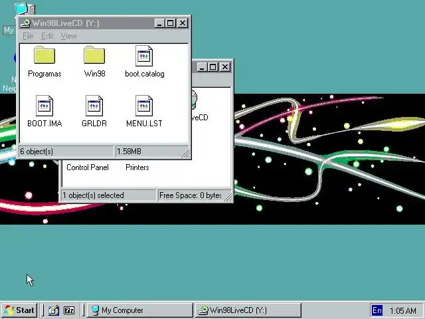Viewport: 425px width, 319px height.
Task: Click the Win98LiveCD window resize grip
Action: [185, 154]
